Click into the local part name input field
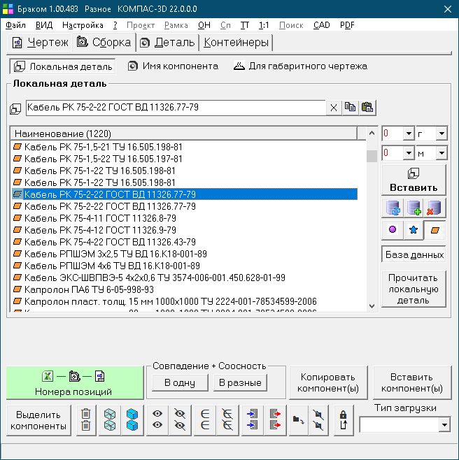The image size is (459, 460). tap(176, 108)
